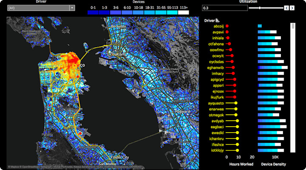
Task: Click the Oakland label on the map
Action: [119, 54]
